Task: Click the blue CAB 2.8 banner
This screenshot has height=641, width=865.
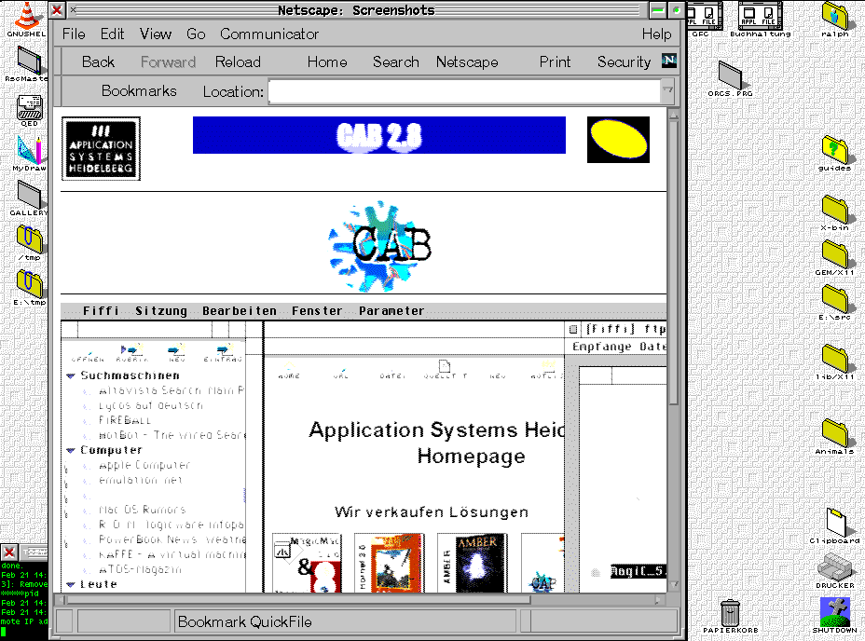Action: [x=379, y=135]
